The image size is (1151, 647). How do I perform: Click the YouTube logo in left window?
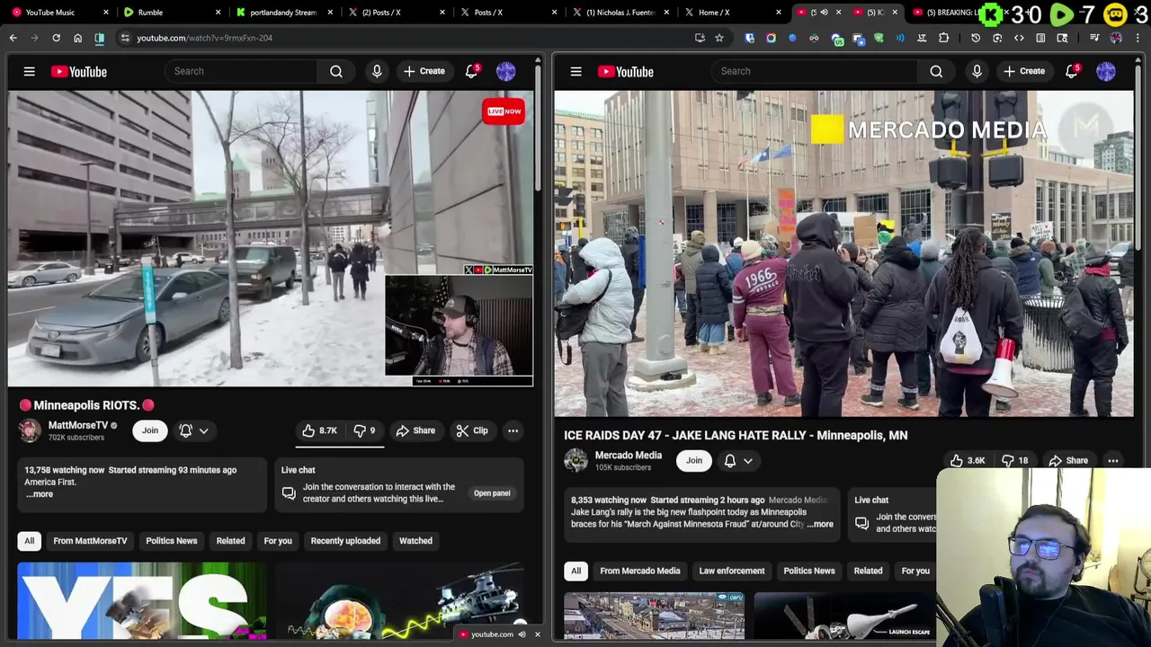point(78,71)
